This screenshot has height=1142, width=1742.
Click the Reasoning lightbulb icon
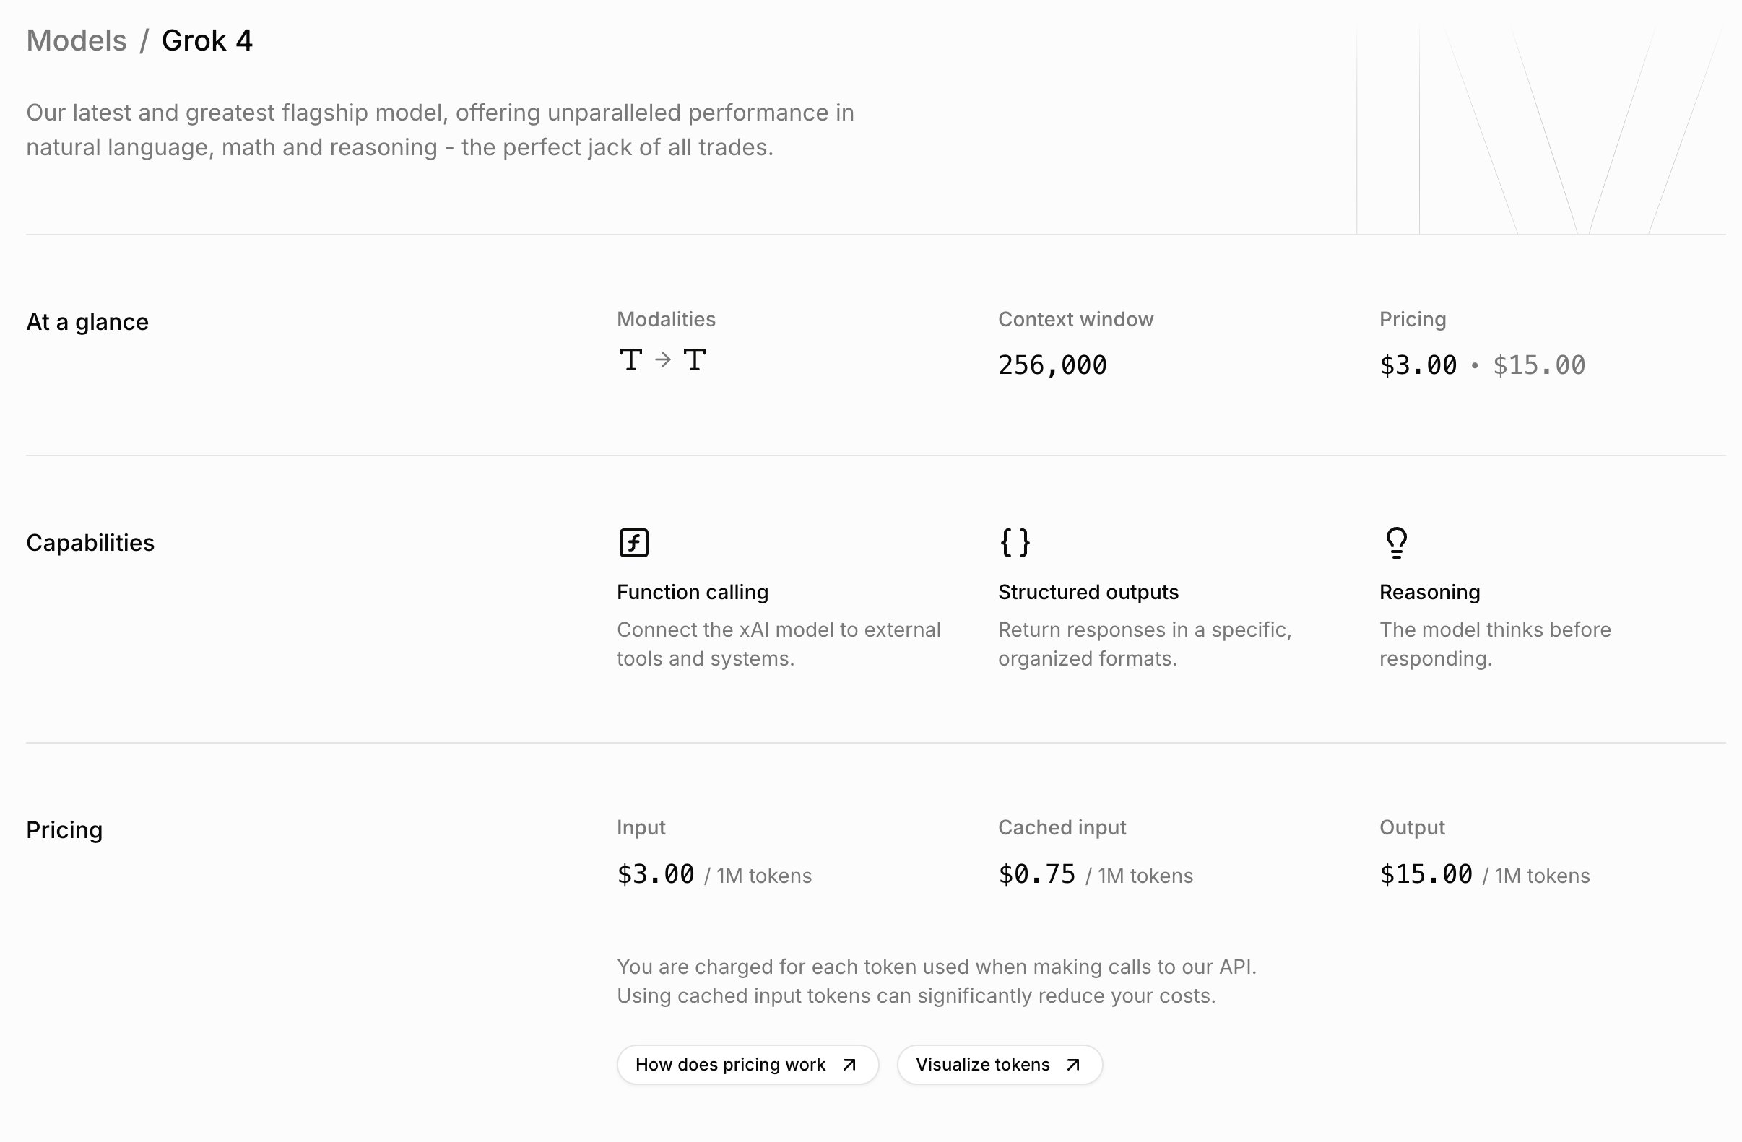1396,543
